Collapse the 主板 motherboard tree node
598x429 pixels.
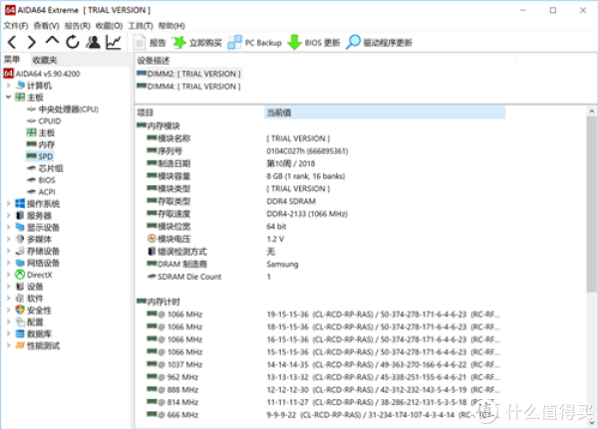click(8, 98)
